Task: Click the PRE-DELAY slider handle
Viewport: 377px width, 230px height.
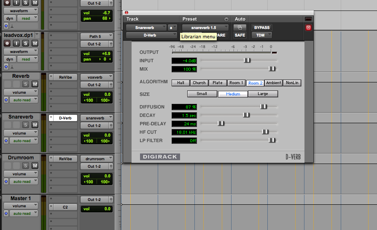Action: coord(221,123)
